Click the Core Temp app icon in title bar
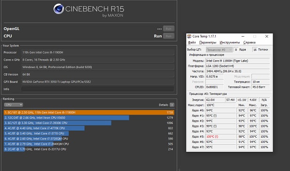Viewport: 290px width, 171px height. pos(189,36)
